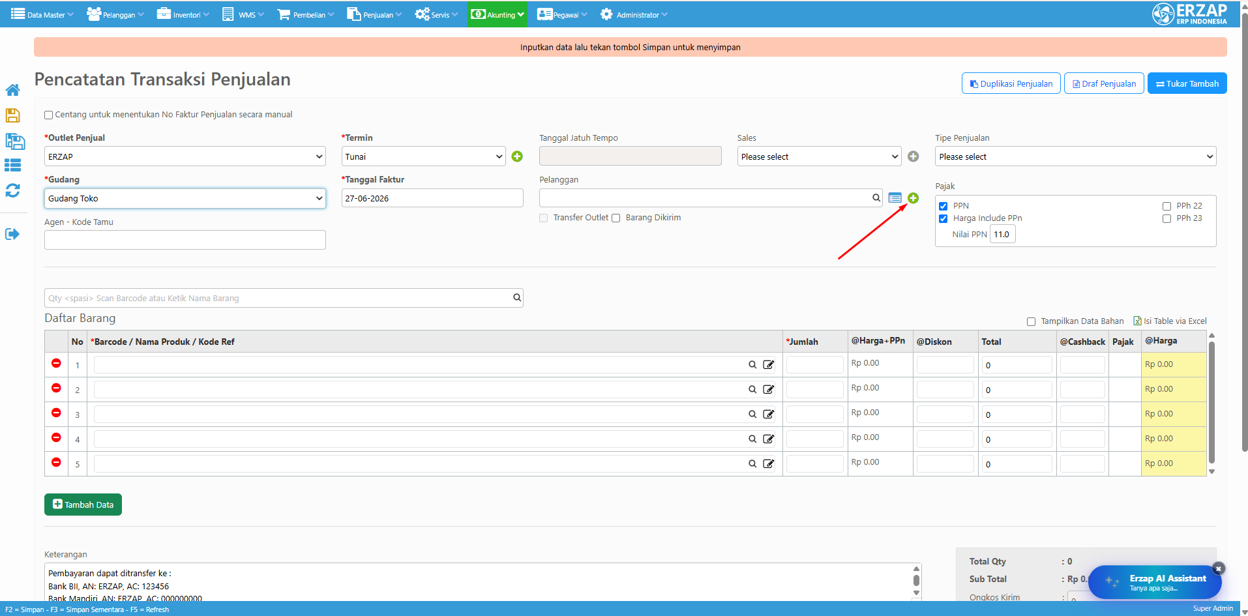Image resolution: width=1248 pixels, height=616 pixels.
Task: Focus the Tanggal Faktur date field
Action: [x=432, y=198]
